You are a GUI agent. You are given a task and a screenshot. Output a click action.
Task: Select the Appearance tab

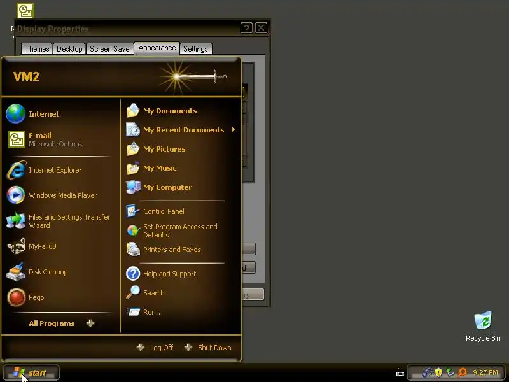point(157,48)
